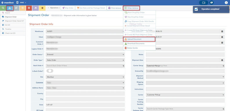Screen dimensions: 230x111
Task: Open the Print Actions button
Action: coord(115,8)
